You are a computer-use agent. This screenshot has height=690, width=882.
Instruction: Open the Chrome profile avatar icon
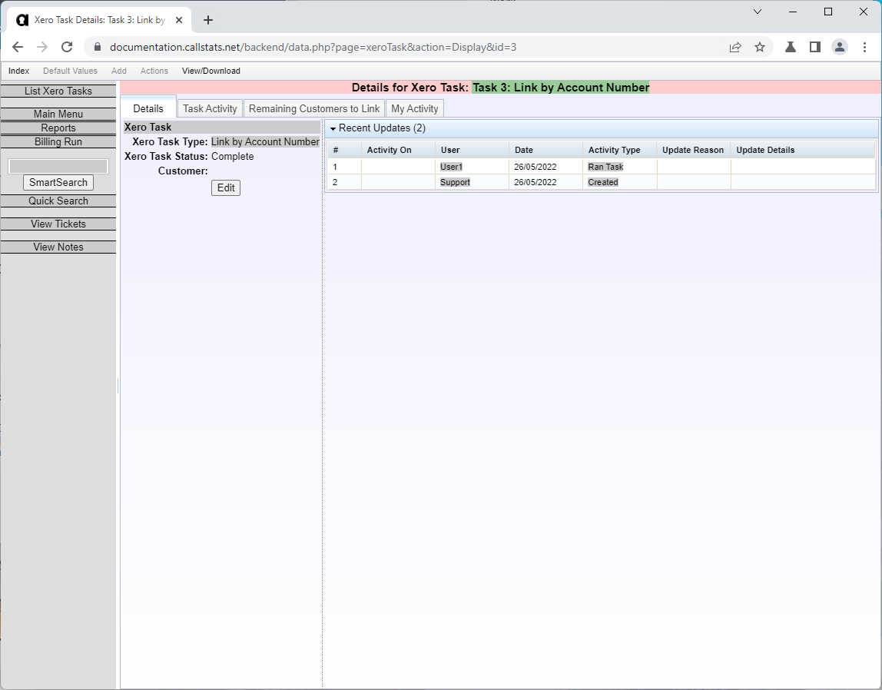840,47
